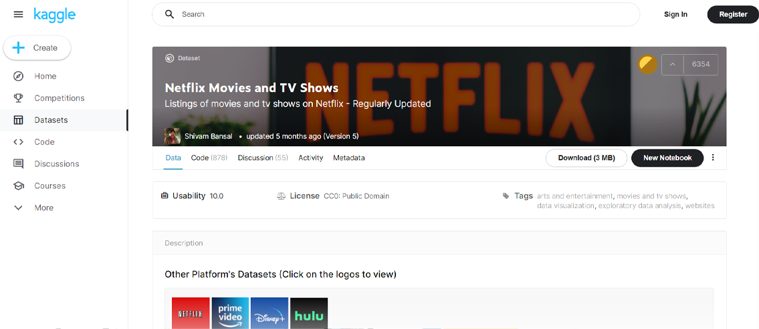This screenshot has width=759, height=329.
Task: Click Download (3 MB) button
Action: point(586,158)
